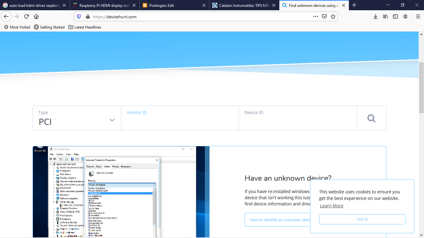
Task: Close the Raspberry Pi HDMI display tab
Action: pyautogui.click(x=134, y=5)
